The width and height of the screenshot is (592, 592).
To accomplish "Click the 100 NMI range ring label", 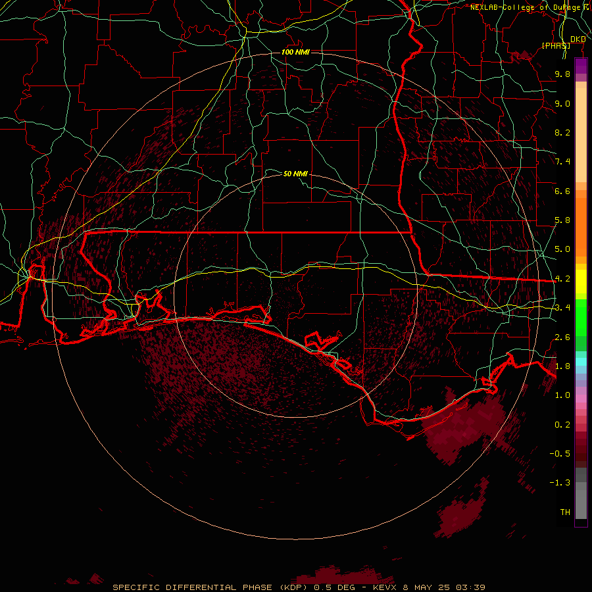I will pyautogui.click(x=295, y=52).
